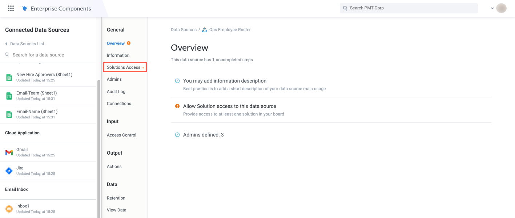The height and width of the screenshot is (218, 515).
Task: Open the Information section
Action: [118, 55]
